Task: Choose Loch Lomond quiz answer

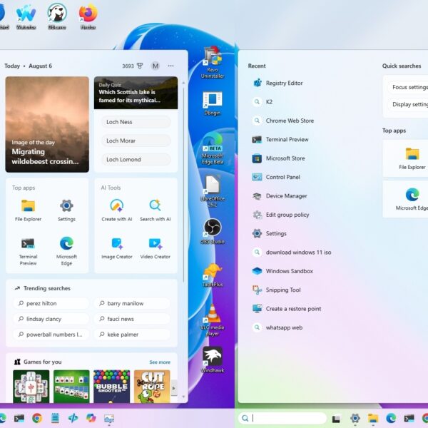Action: click(136, 159)
